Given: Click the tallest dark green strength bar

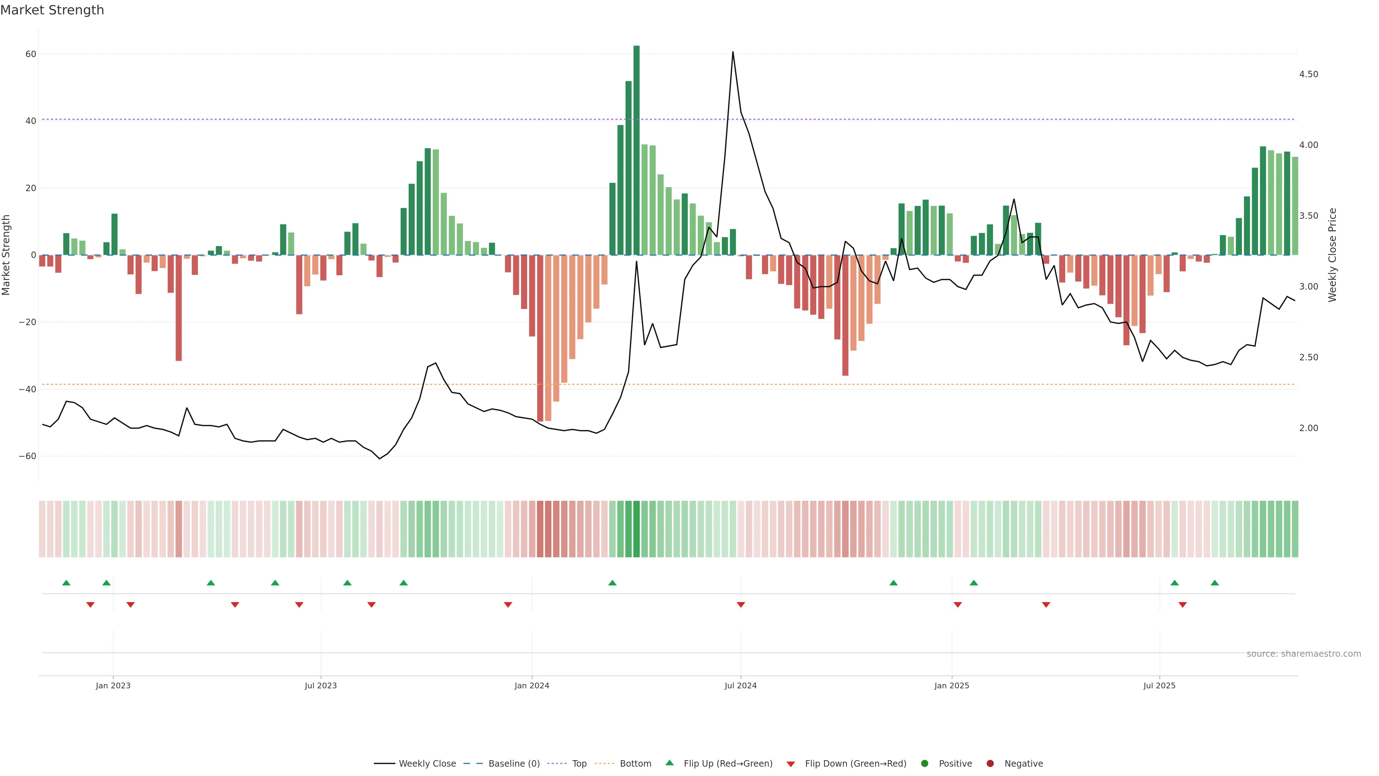Looking at the screenshot, I should point(636,150).
